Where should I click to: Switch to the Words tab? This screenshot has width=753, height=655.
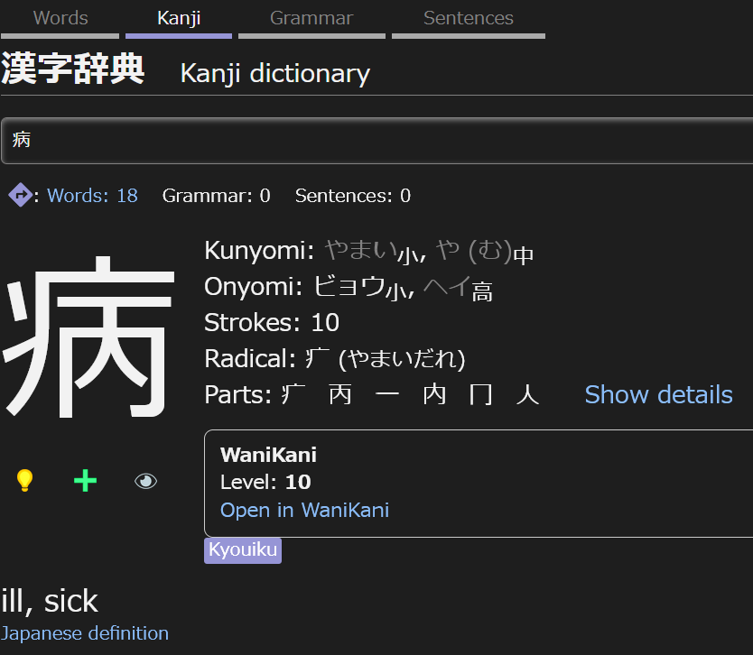click(x=60, y=17)
